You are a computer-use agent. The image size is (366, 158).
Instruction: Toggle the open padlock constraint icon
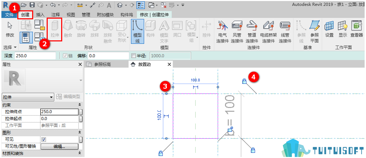click(x=230, y=129)
